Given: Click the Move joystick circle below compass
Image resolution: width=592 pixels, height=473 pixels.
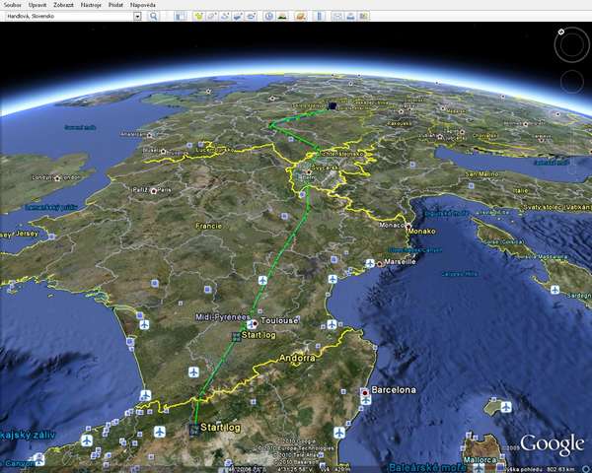Looking at the screenshot, I should [x=572, y=82].
